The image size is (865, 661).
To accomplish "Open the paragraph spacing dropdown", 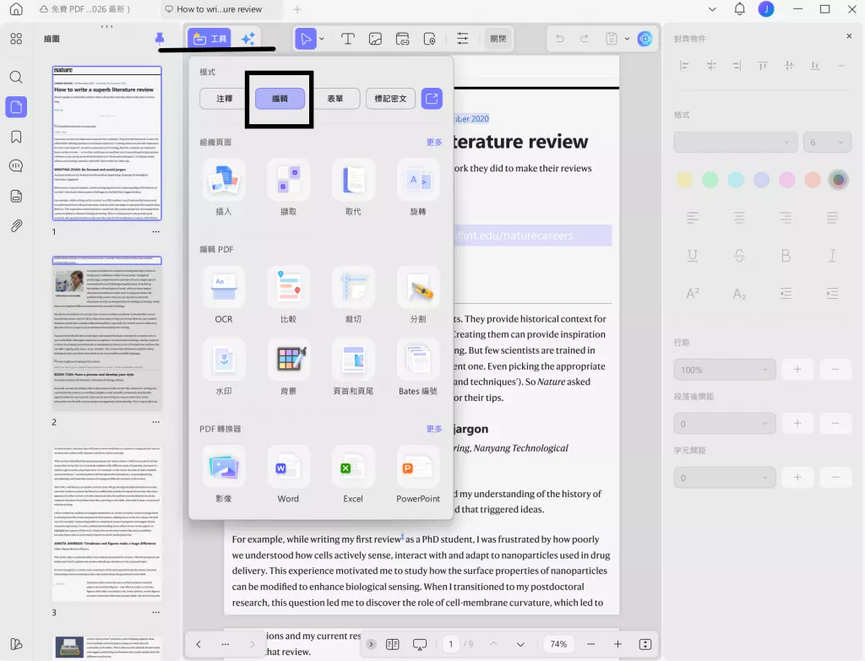I will point(724,424).
